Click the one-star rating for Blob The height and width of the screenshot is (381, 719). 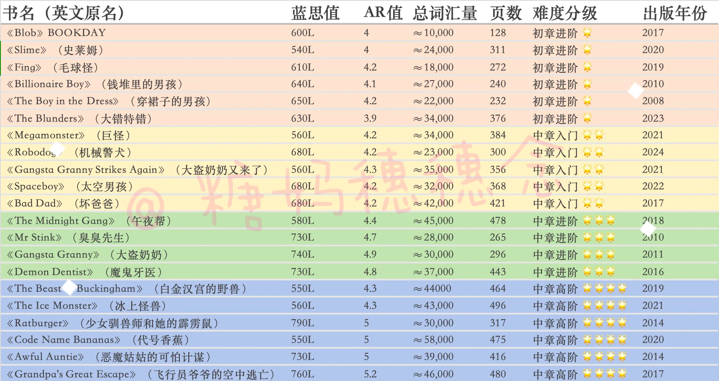[587, 33]
